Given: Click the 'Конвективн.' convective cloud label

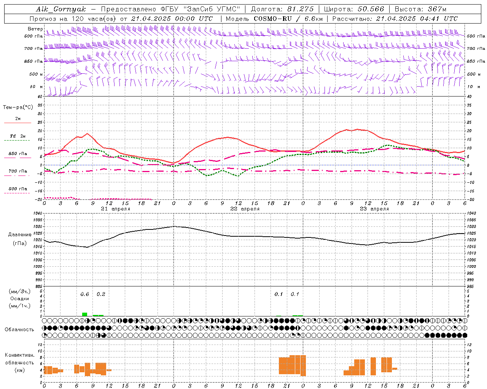Looking at the screenshot, I should click(x=20, y=355).
